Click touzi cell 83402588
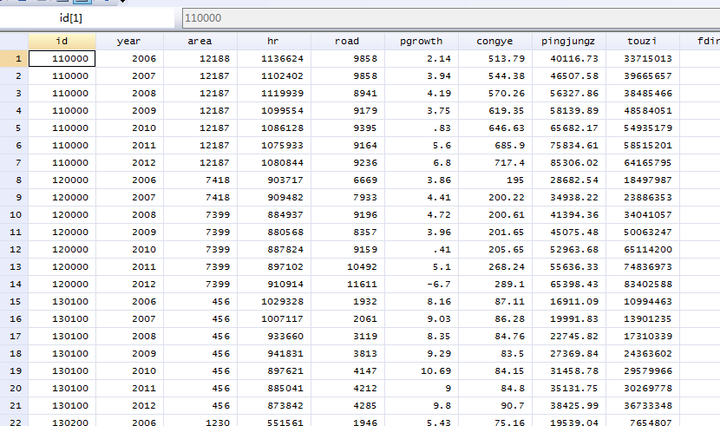This screenshot has height=426, width=720. (x=643, y=285)
